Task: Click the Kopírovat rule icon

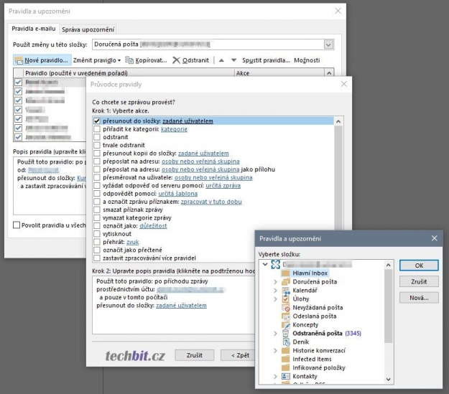Action: coord(129,60)
